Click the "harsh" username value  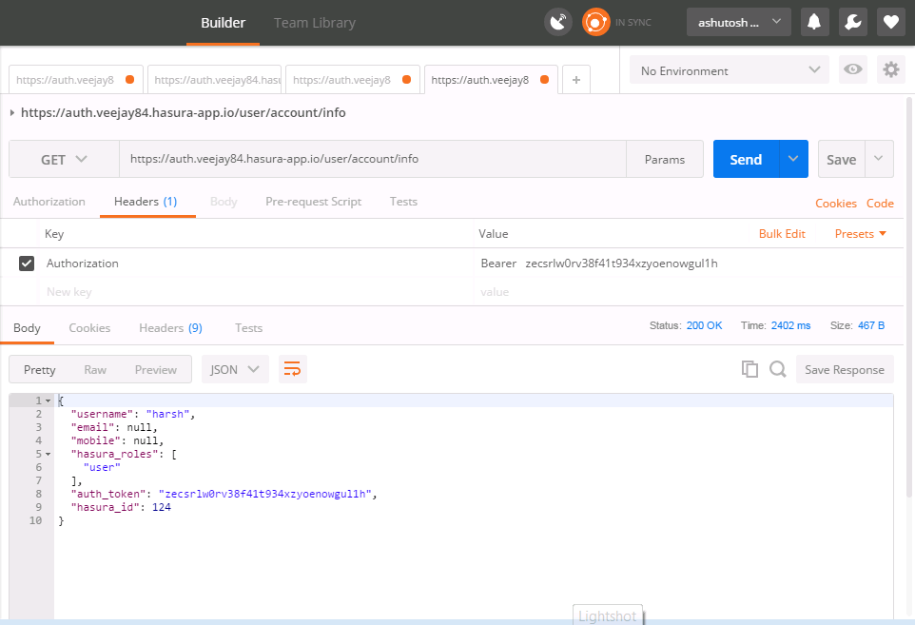(x=167, y=414)
